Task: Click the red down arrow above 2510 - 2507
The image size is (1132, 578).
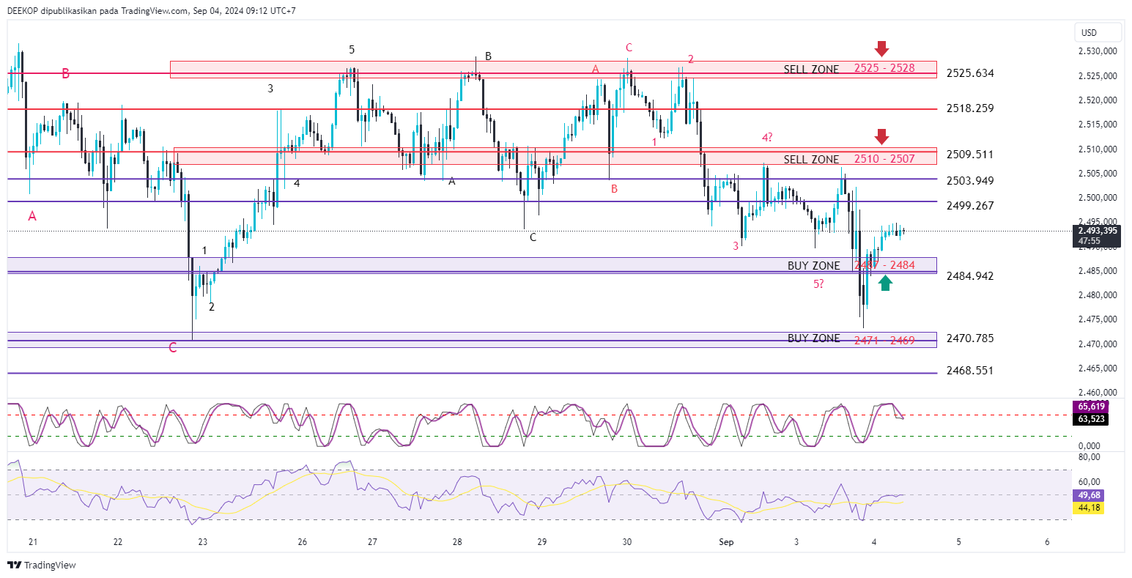Action: click(x=881, y=136)
